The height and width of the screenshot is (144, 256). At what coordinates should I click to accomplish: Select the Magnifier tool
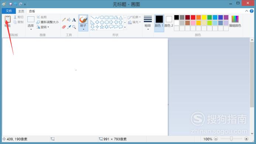(74, 27)
